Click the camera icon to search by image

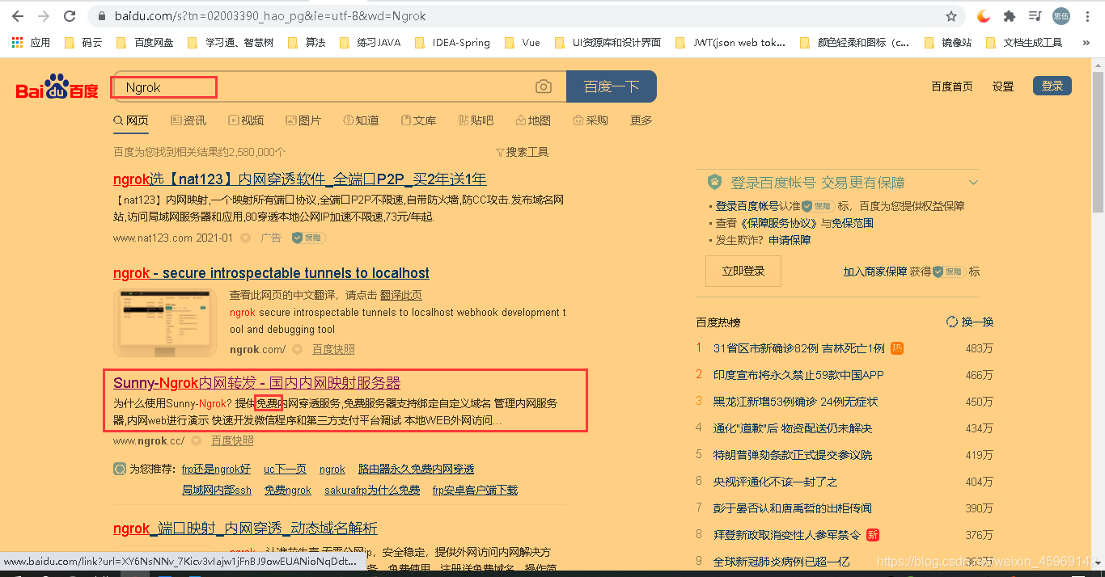543,86
